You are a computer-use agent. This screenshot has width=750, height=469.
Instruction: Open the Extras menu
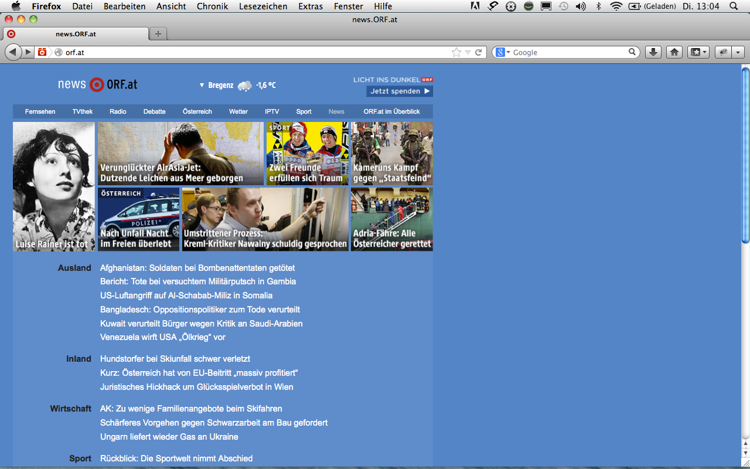311,6
